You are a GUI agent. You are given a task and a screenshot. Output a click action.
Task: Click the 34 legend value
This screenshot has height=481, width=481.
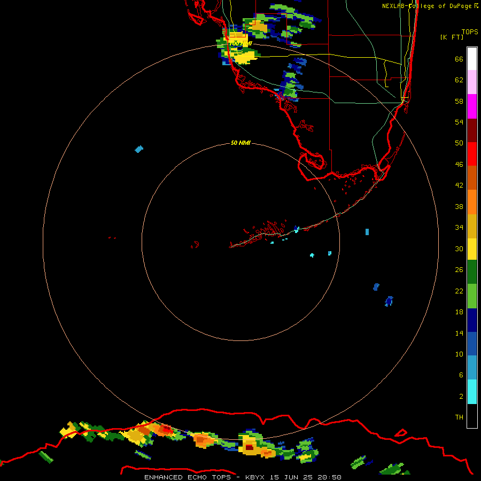pyautogui.click(x=459, y=227)
